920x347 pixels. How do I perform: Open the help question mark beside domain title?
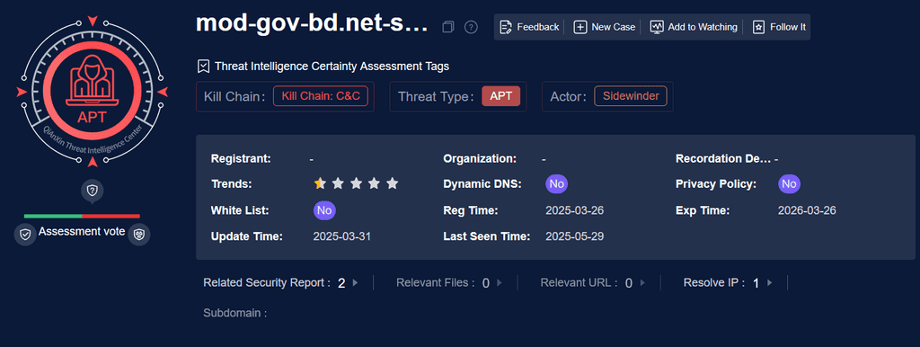471,27
